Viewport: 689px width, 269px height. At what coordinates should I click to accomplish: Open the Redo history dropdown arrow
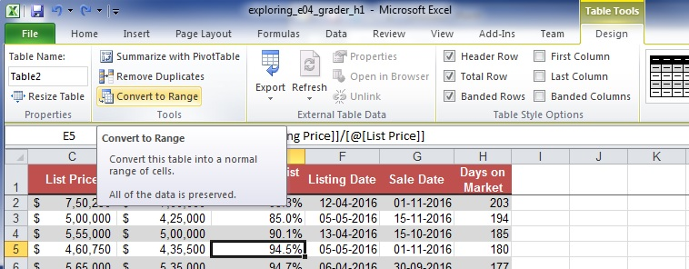tap(100, 11)
